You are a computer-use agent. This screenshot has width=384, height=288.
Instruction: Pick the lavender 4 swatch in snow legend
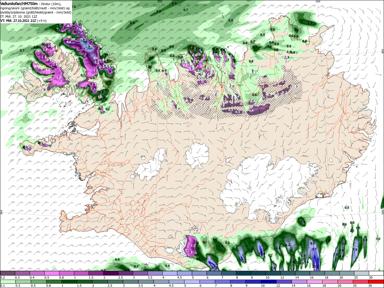tap(169, 273)
